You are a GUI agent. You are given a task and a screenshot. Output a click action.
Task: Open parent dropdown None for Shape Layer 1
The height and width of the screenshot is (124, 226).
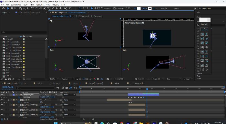tap(69, 95)
